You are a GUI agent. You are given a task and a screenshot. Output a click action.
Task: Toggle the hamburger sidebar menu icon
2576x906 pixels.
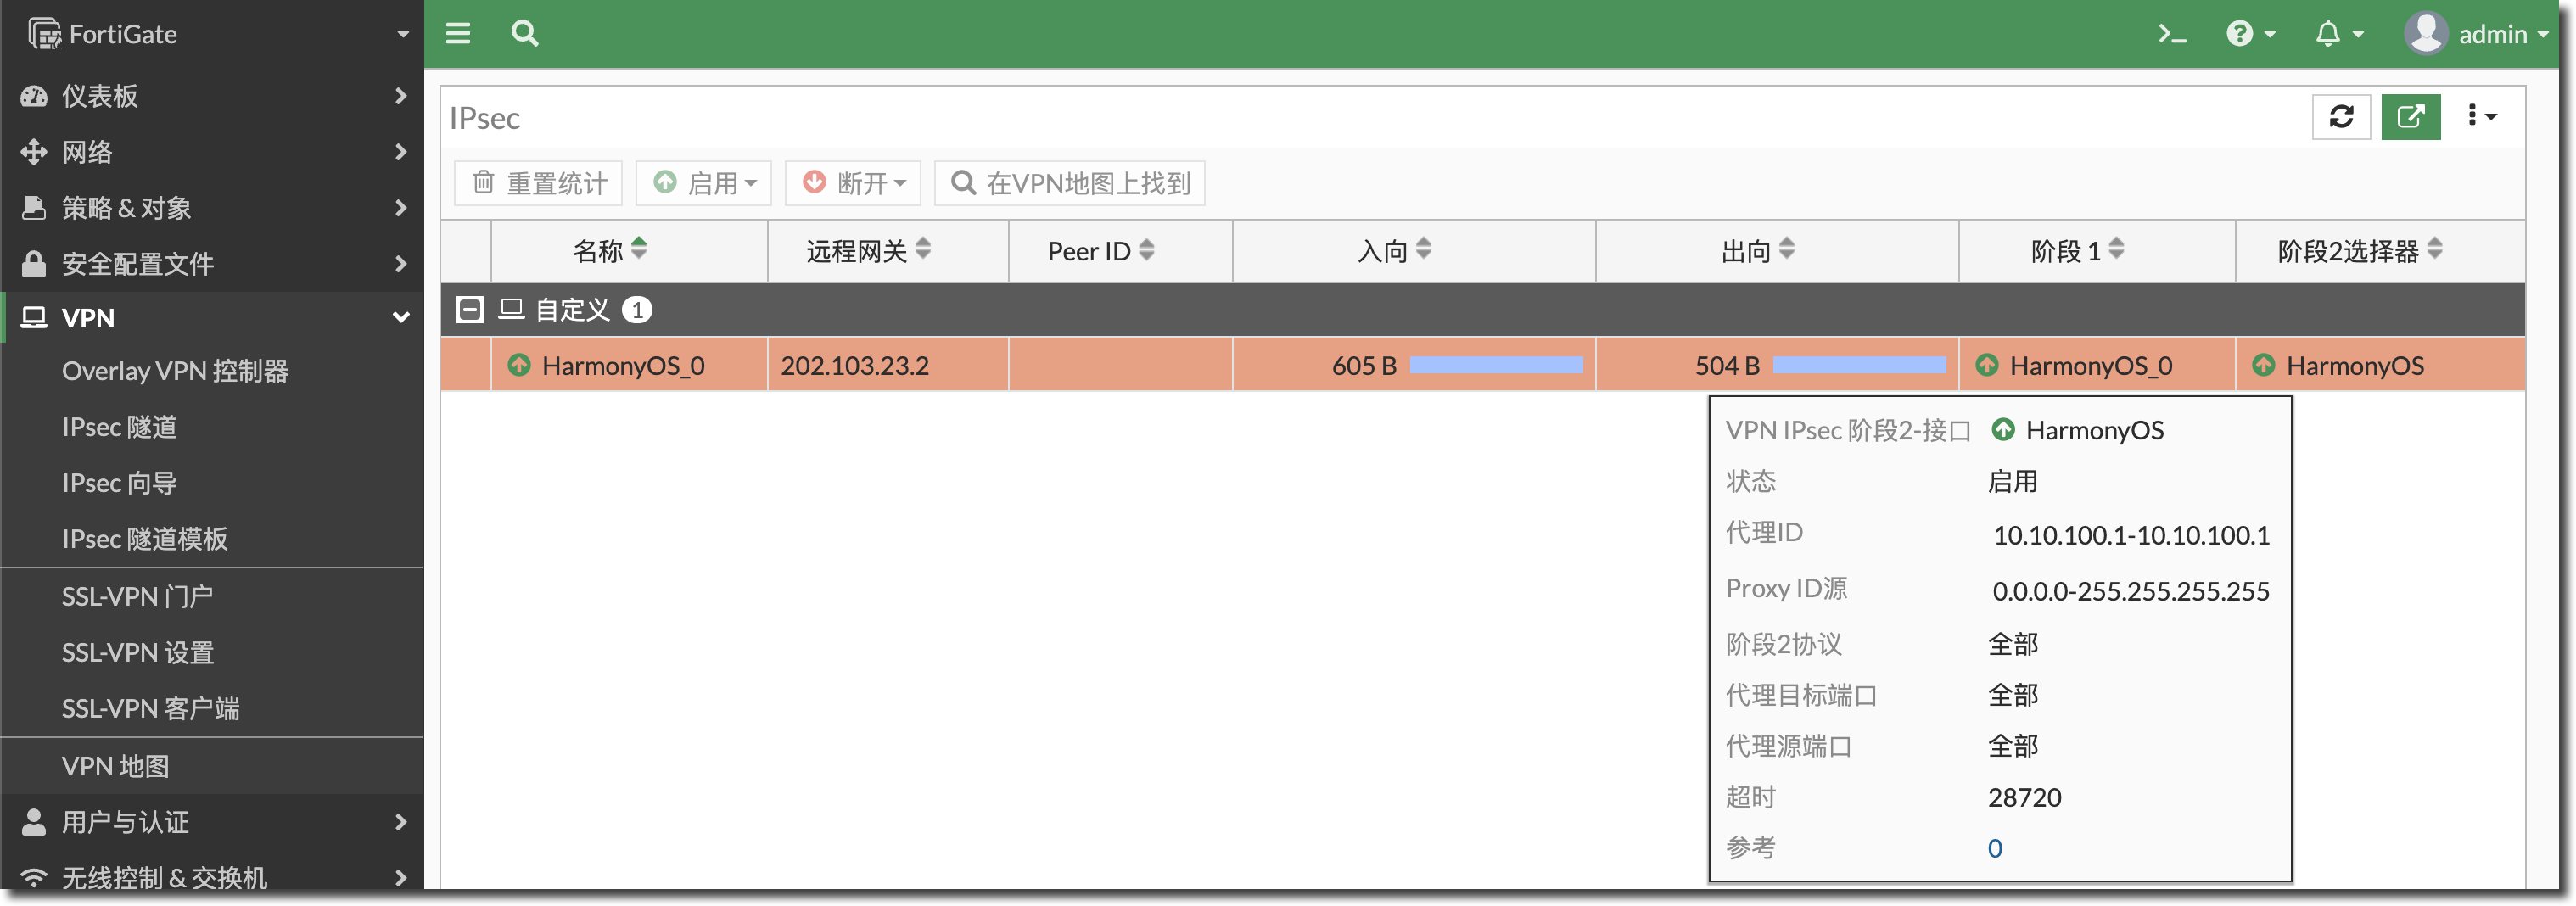458,34
